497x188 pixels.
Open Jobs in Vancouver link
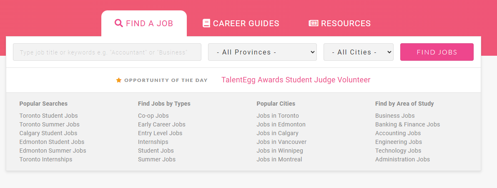pos(281,142)
